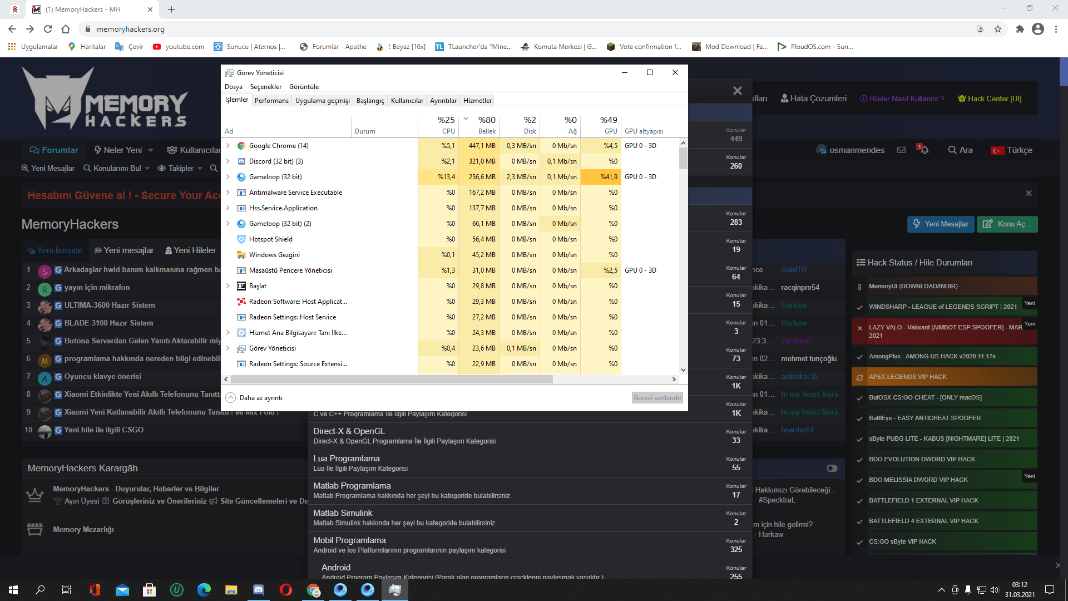Expand Hss.Service.Application process row
1068x601 pixels.
(x=228, y=208)
